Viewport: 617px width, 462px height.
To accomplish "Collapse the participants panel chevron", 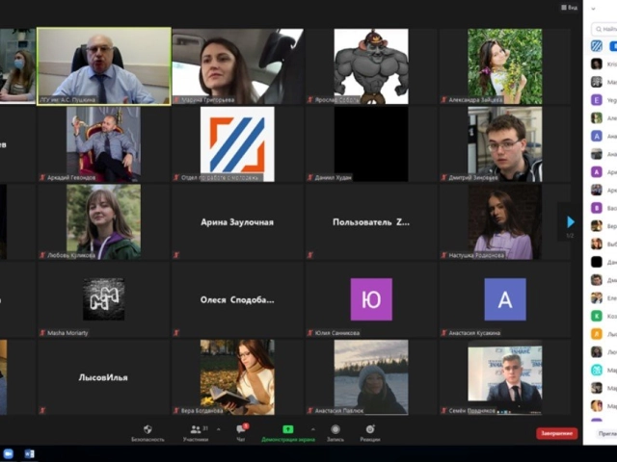I will (x=593, y=9).
